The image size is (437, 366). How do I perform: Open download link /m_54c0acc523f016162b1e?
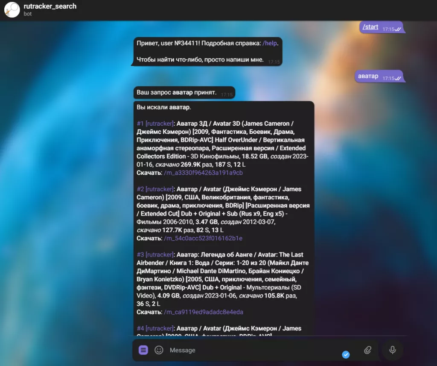pos(203,239)
